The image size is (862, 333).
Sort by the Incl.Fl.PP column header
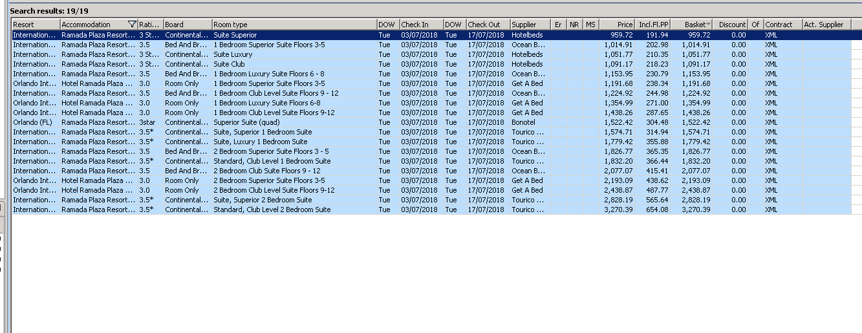(652, 25)
